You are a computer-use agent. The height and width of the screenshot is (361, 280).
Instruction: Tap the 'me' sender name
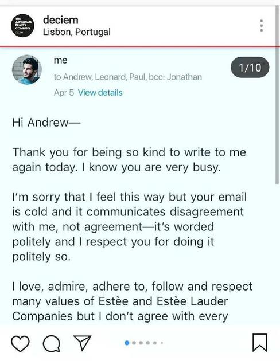coord(60,60)
